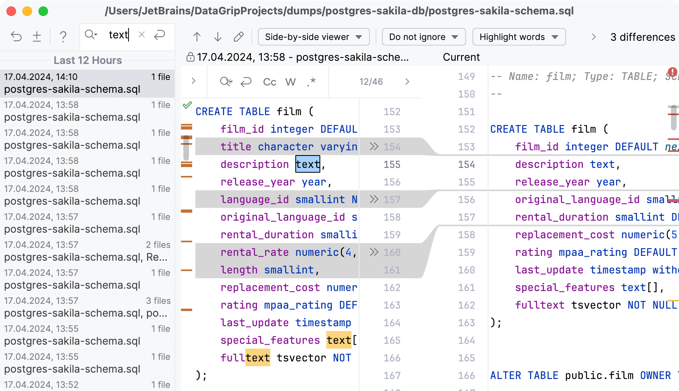
Task: Click the Revert (undo arrow) icon
Action: click(16, 37)
